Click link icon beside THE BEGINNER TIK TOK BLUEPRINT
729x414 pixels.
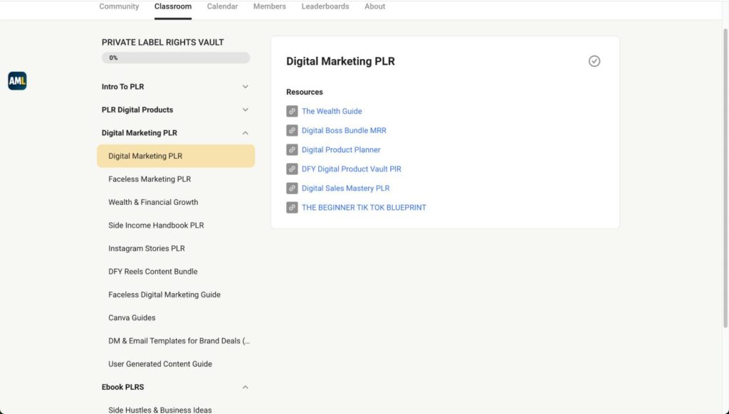pos(292,208)
